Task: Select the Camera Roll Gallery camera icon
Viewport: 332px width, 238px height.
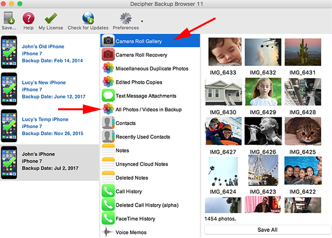Action: point(108,41)
